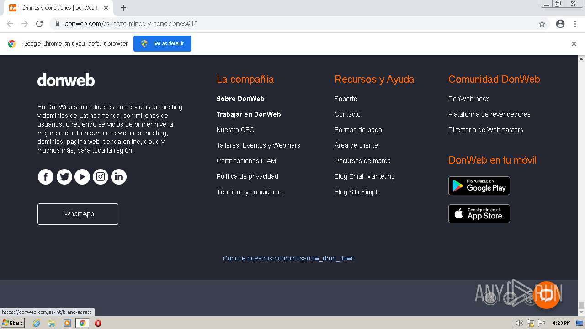Reload the current page
Viewport: 585px width, 329px height.
point(39,24)
